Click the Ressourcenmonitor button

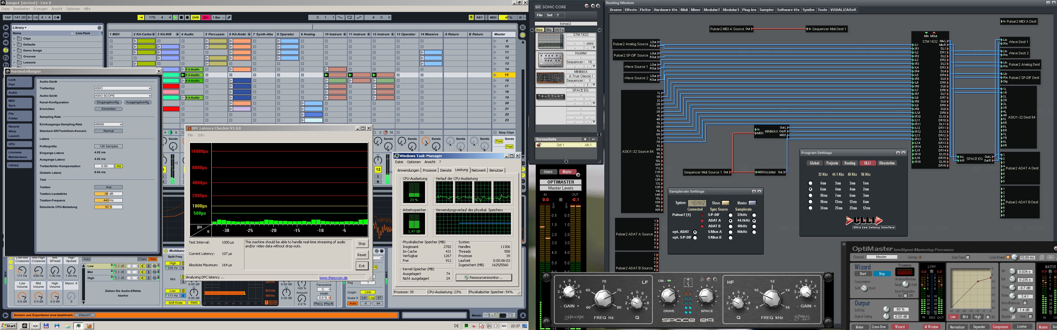pos(484,278)
